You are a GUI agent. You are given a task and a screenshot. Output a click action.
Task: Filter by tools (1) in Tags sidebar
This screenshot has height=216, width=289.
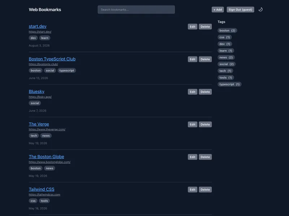pos(225,77)
